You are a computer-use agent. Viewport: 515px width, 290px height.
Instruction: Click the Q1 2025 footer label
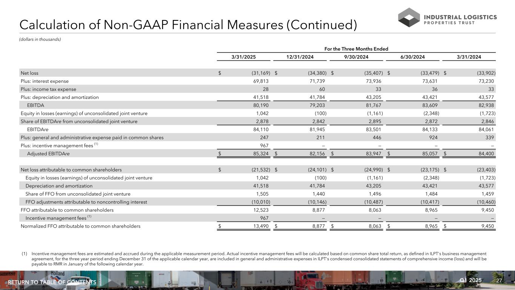tap(471, 280)
